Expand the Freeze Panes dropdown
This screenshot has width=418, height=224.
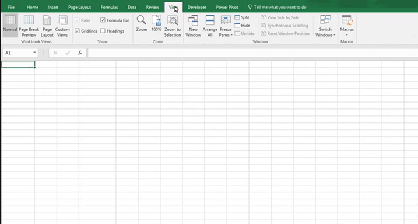pyautogui.click(x=226, y=26)
